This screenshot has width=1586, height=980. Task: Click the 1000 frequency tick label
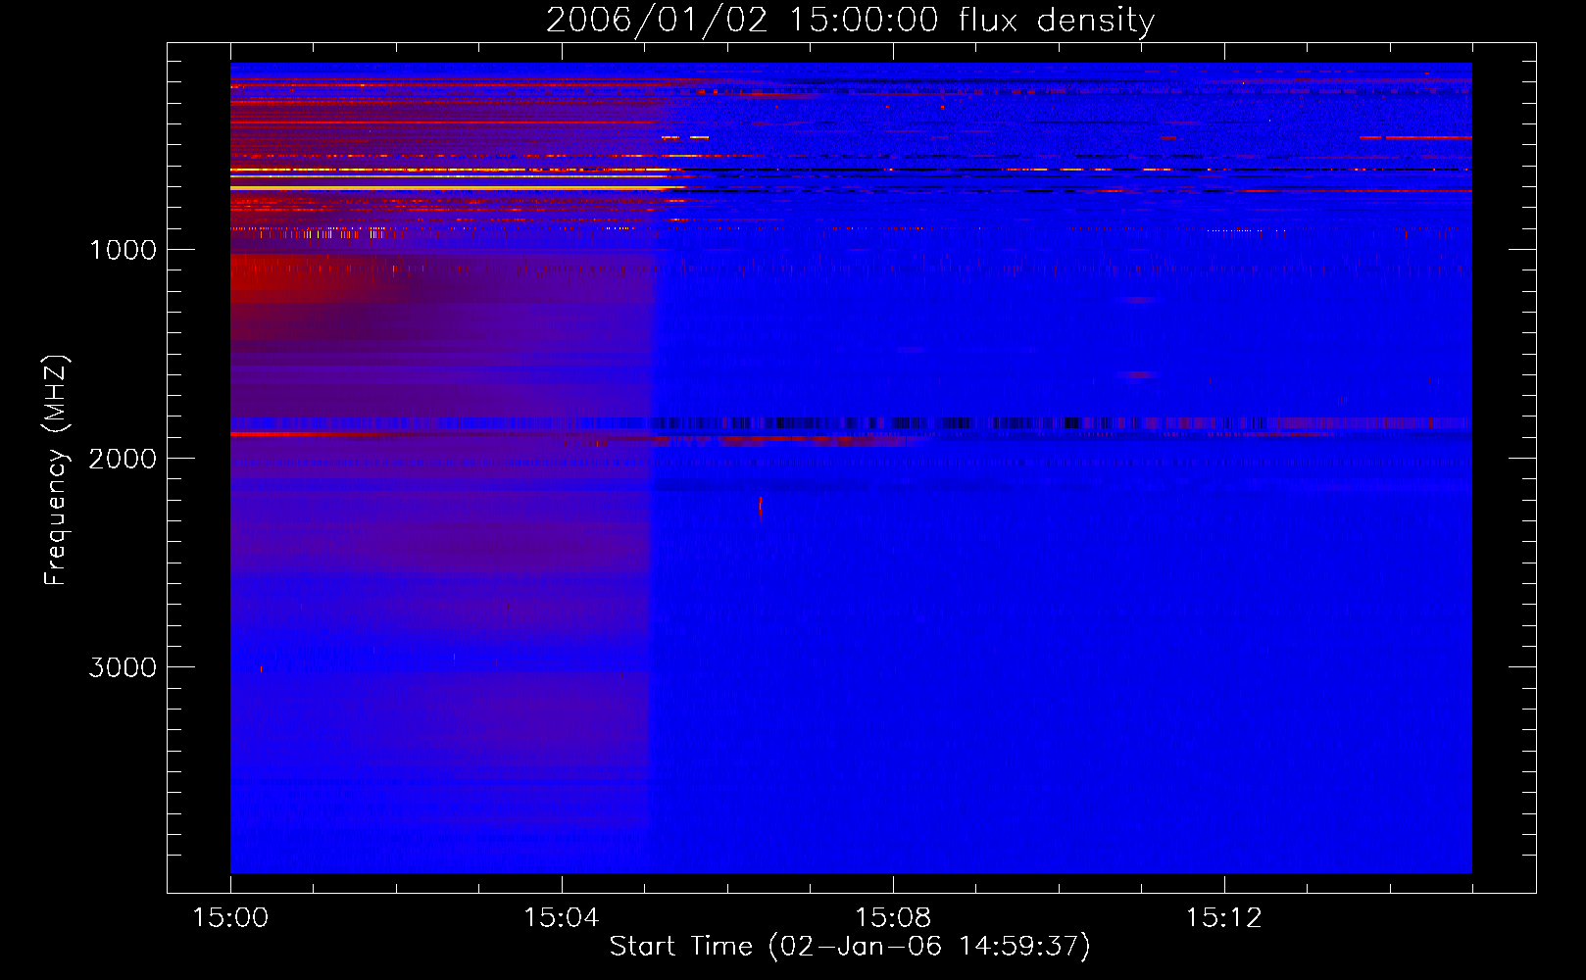click(123, 250)
